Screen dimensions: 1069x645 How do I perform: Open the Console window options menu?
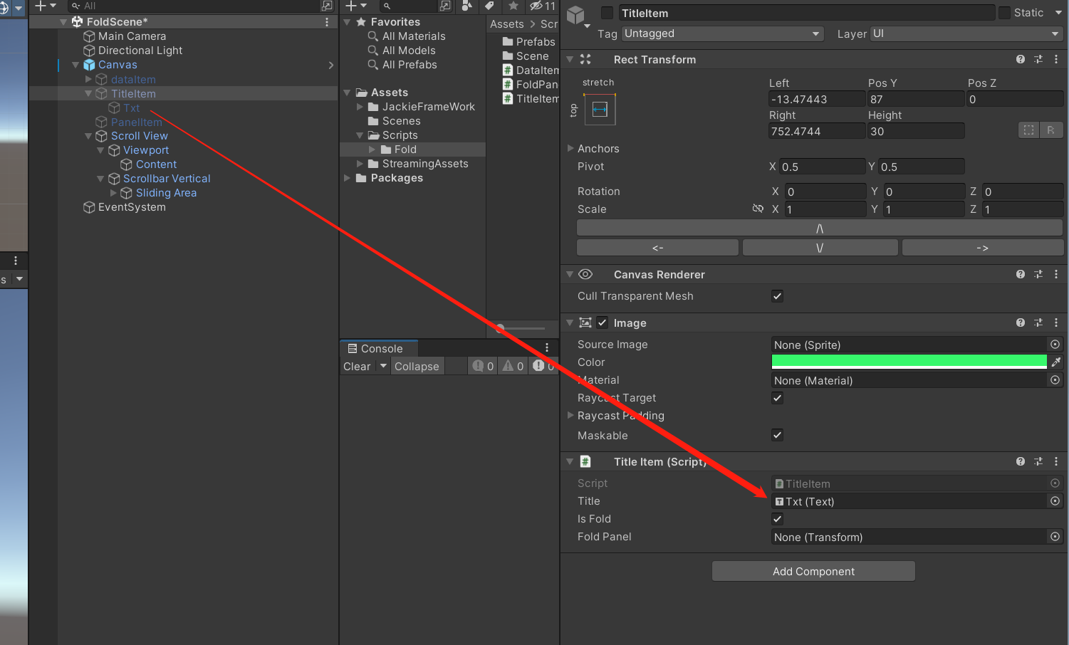pyautogui.click(x=546, y=347)
